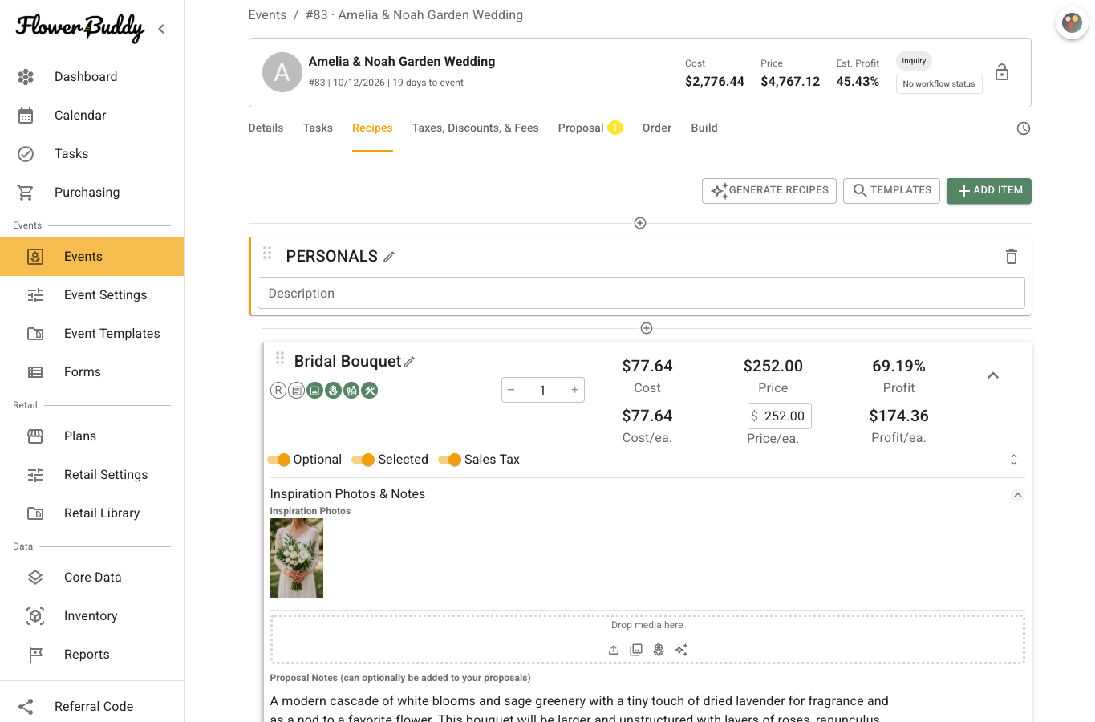Click the AI sparkle icon in drop zone
Screen dimensions: 1095x722
tap(681, 650)
